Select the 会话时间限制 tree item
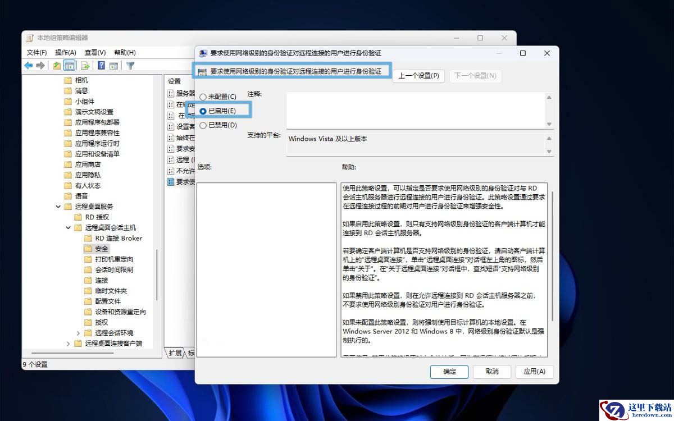This screenshot has height=421, width=674. 114,270
